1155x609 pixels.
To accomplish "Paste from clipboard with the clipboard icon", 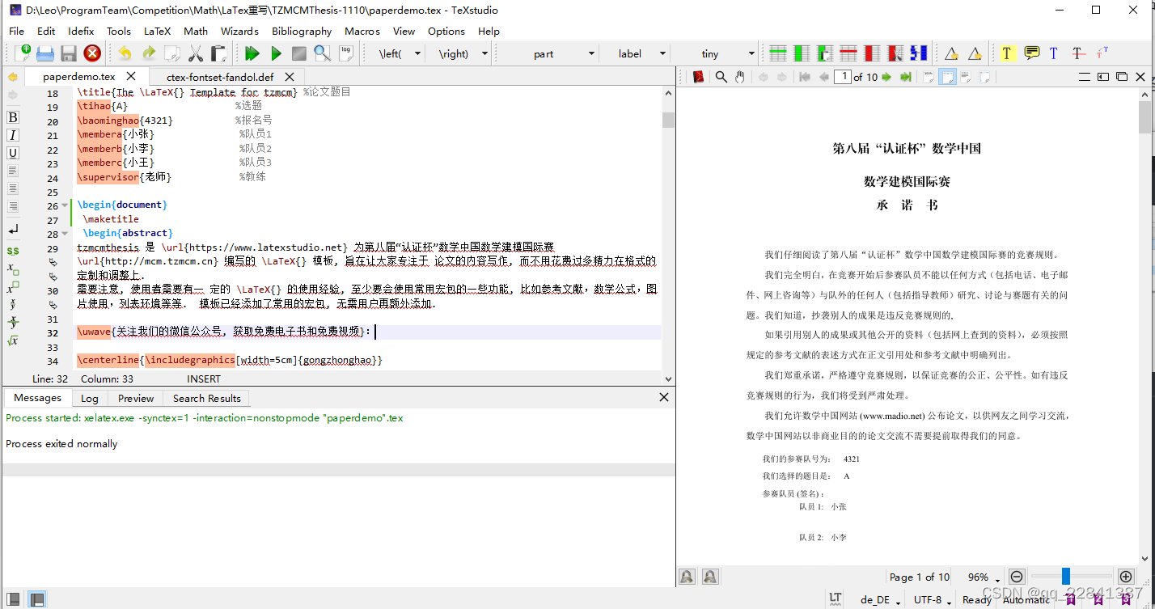I will (x=218, y=53).
